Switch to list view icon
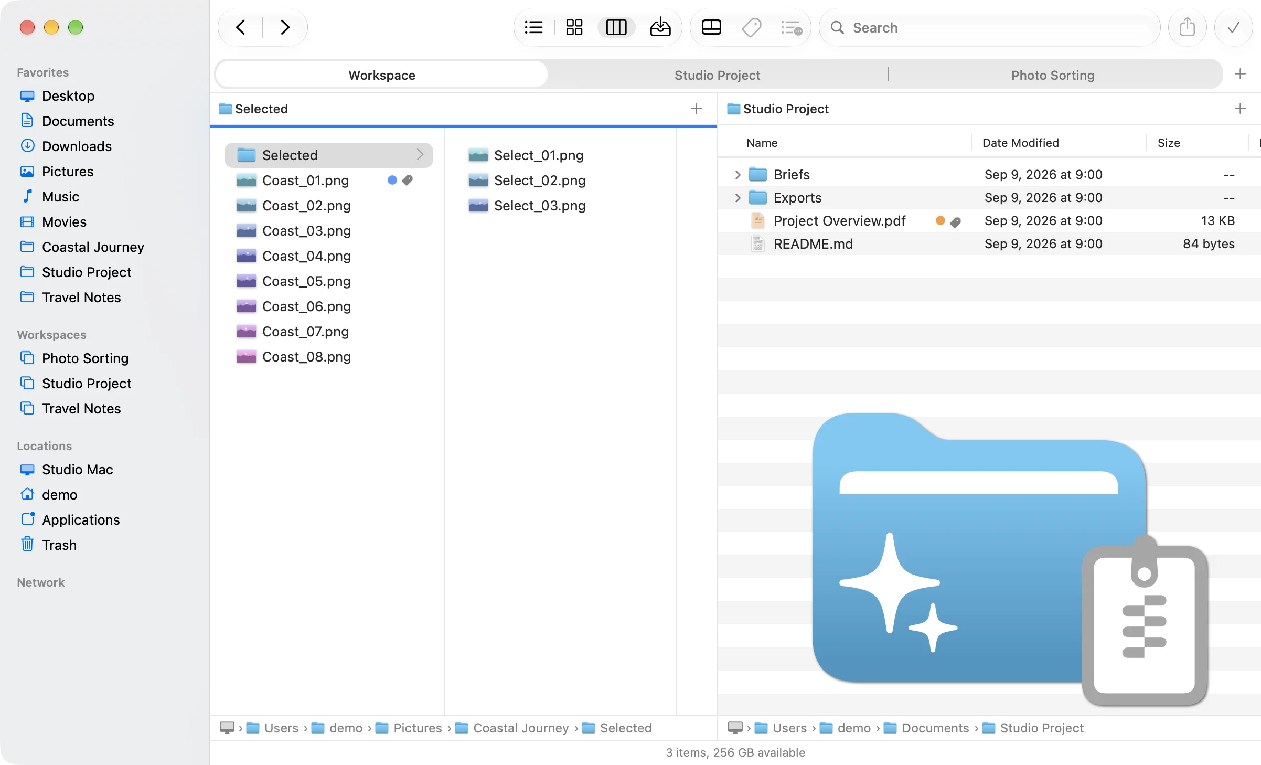1261x765 pixels. pyautogui.click(x=533, y=27)
